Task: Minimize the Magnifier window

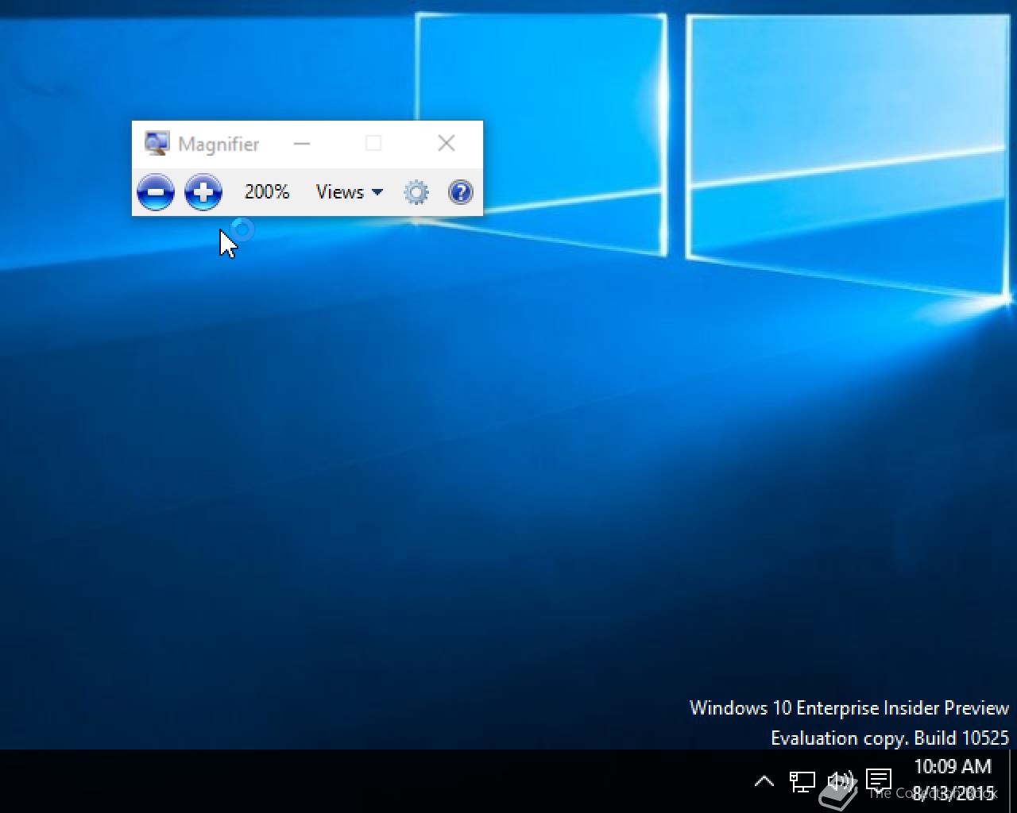Action: [x=302, y=144]
